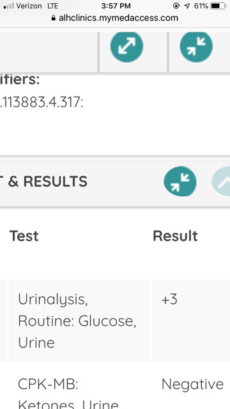Tap the & RESULTS section header

tap(47, 181)
